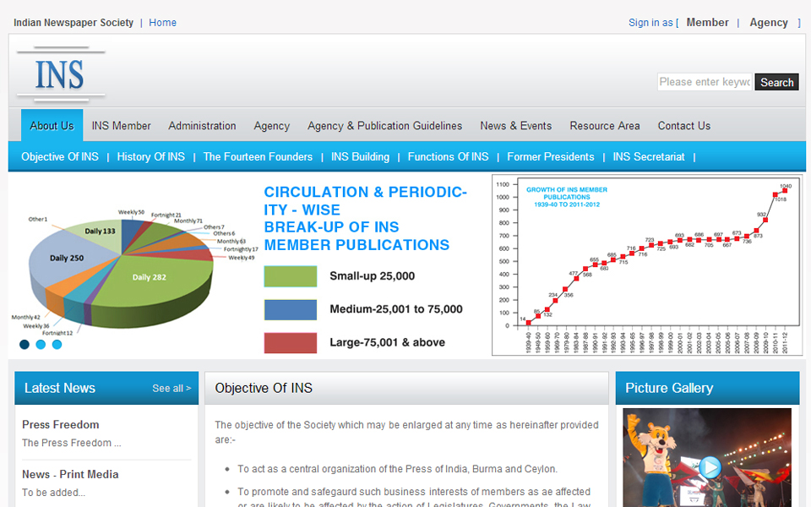Click the growth of INS publications chart
The width and height of the screenshot is (811, 507).
coord(647,264)
